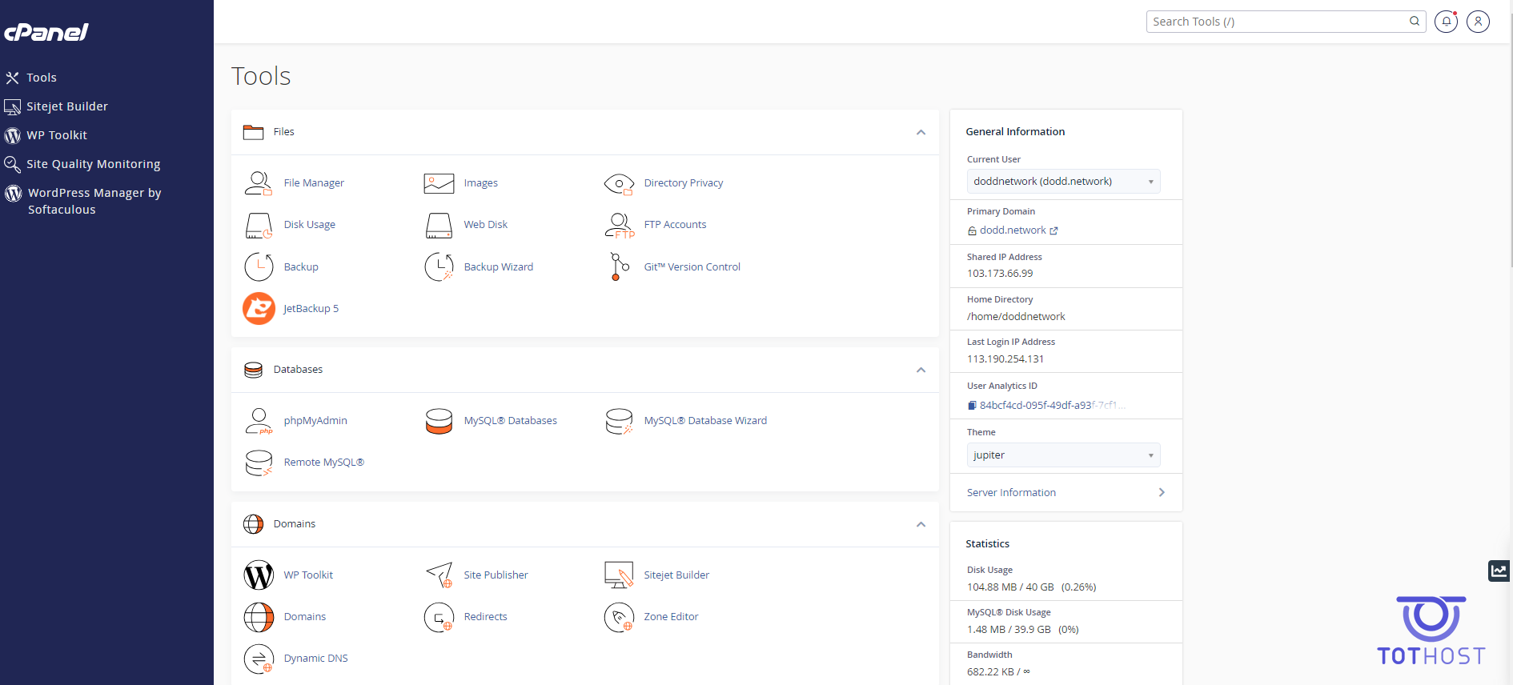Select WP Toolkit in the sidebar
Image resolution: width=1513 pixels, height=685 pixels.
coord(56,135)
